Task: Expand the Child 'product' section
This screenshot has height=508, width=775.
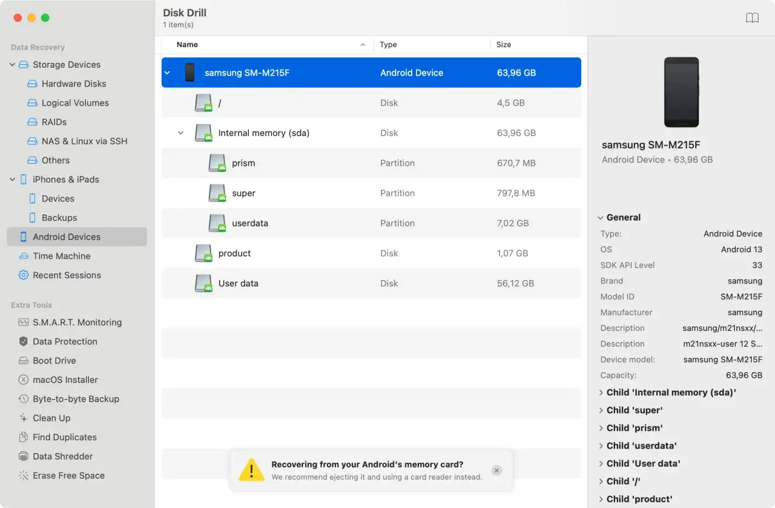Action: (601, 499)
